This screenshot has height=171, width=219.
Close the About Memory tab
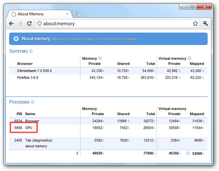[67, 14]
